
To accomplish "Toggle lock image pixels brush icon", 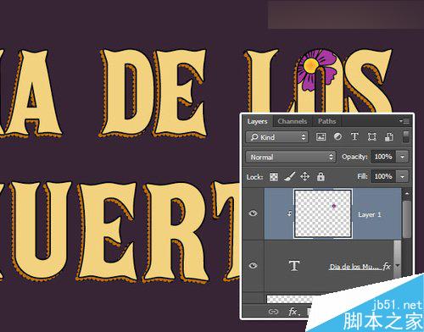I will (289, 177).
